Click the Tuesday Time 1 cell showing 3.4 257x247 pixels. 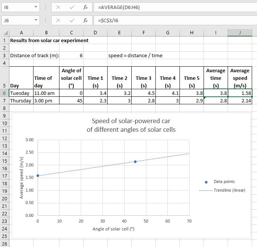(x=96, y=93)
